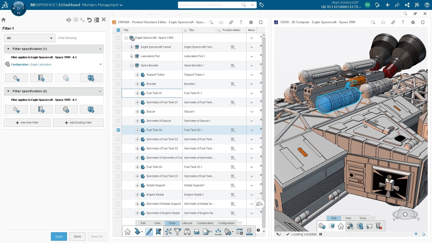This screenshot has width=432, height=243.
Task: Uncheck the Fuel Tank 02 row checkbox
Action: 118,130
